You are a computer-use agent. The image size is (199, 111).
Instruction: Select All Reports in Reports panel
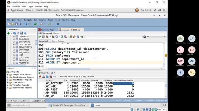pyautogui.click(x=14, y=72)
